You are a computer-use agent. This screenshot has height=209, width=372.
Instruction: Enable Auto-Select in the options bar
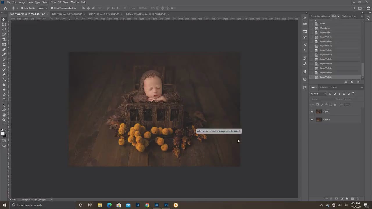pos(22,8)
